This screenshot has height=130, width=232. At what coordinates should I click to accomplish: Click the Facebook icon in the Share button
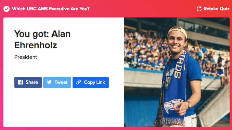coord(21,82)
